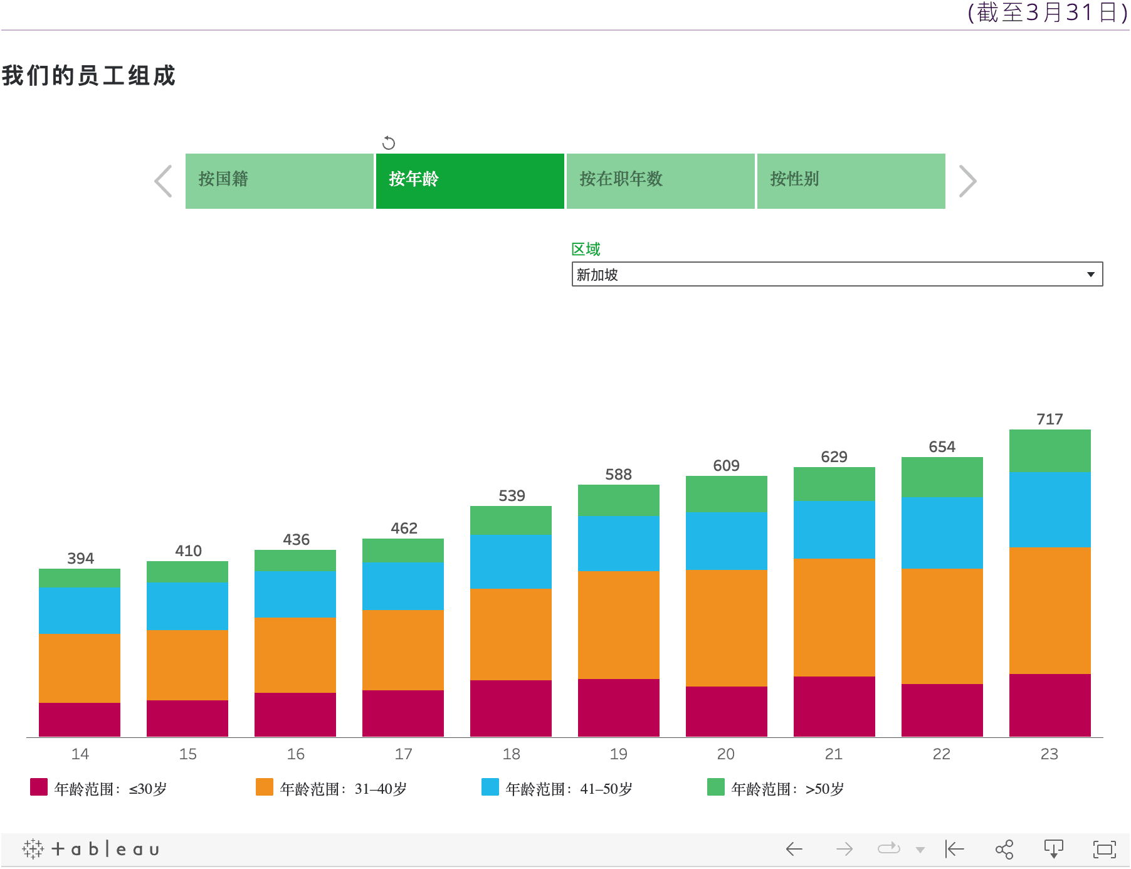Click the 41–50岁 blue legend swatch
This screenshot has width=1131, height=869.
coord(490,787)
